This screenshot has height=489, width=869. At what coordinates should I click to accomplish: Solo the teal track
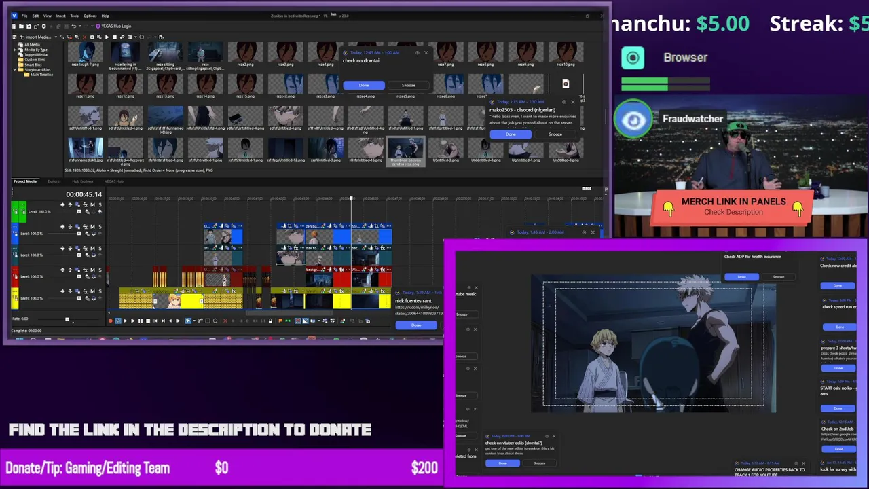pyautogui.click(x=100, y=249)
